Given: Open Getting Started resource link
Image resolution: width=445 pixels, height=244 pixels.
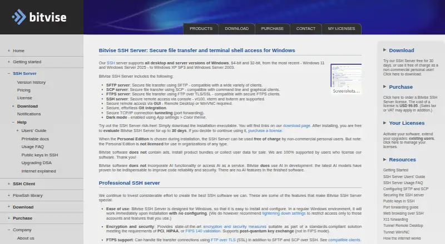Looking at the screenshot, I should point(395,170).
